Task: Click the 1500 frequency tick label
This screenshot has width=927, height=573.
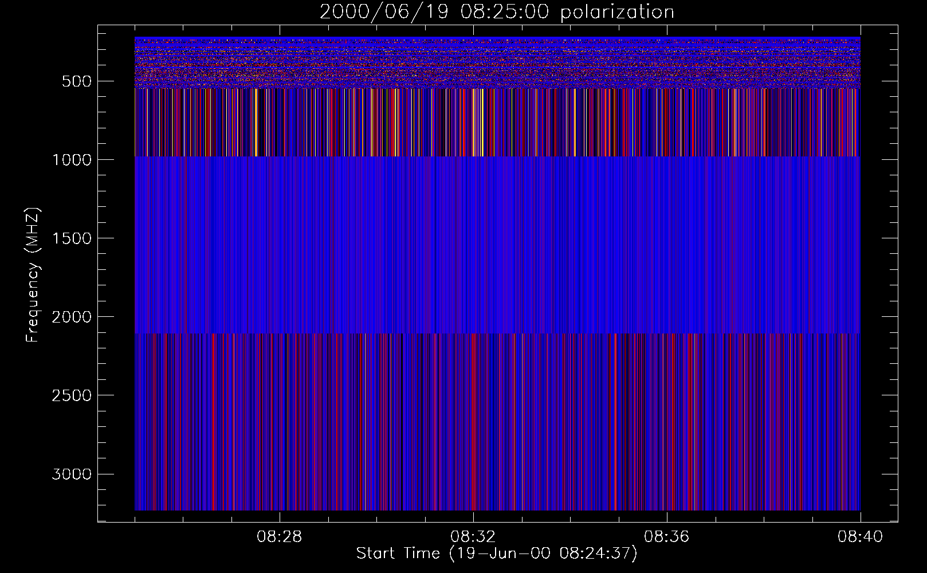Action: coord(72,238)
